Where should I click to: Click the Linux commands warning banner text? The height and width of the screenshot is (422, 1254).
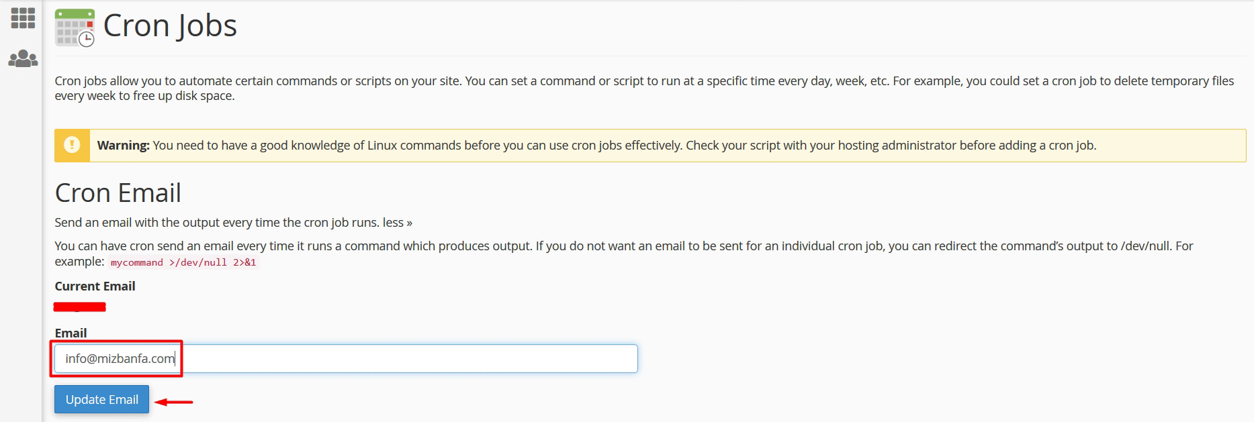tap(625, 145)
